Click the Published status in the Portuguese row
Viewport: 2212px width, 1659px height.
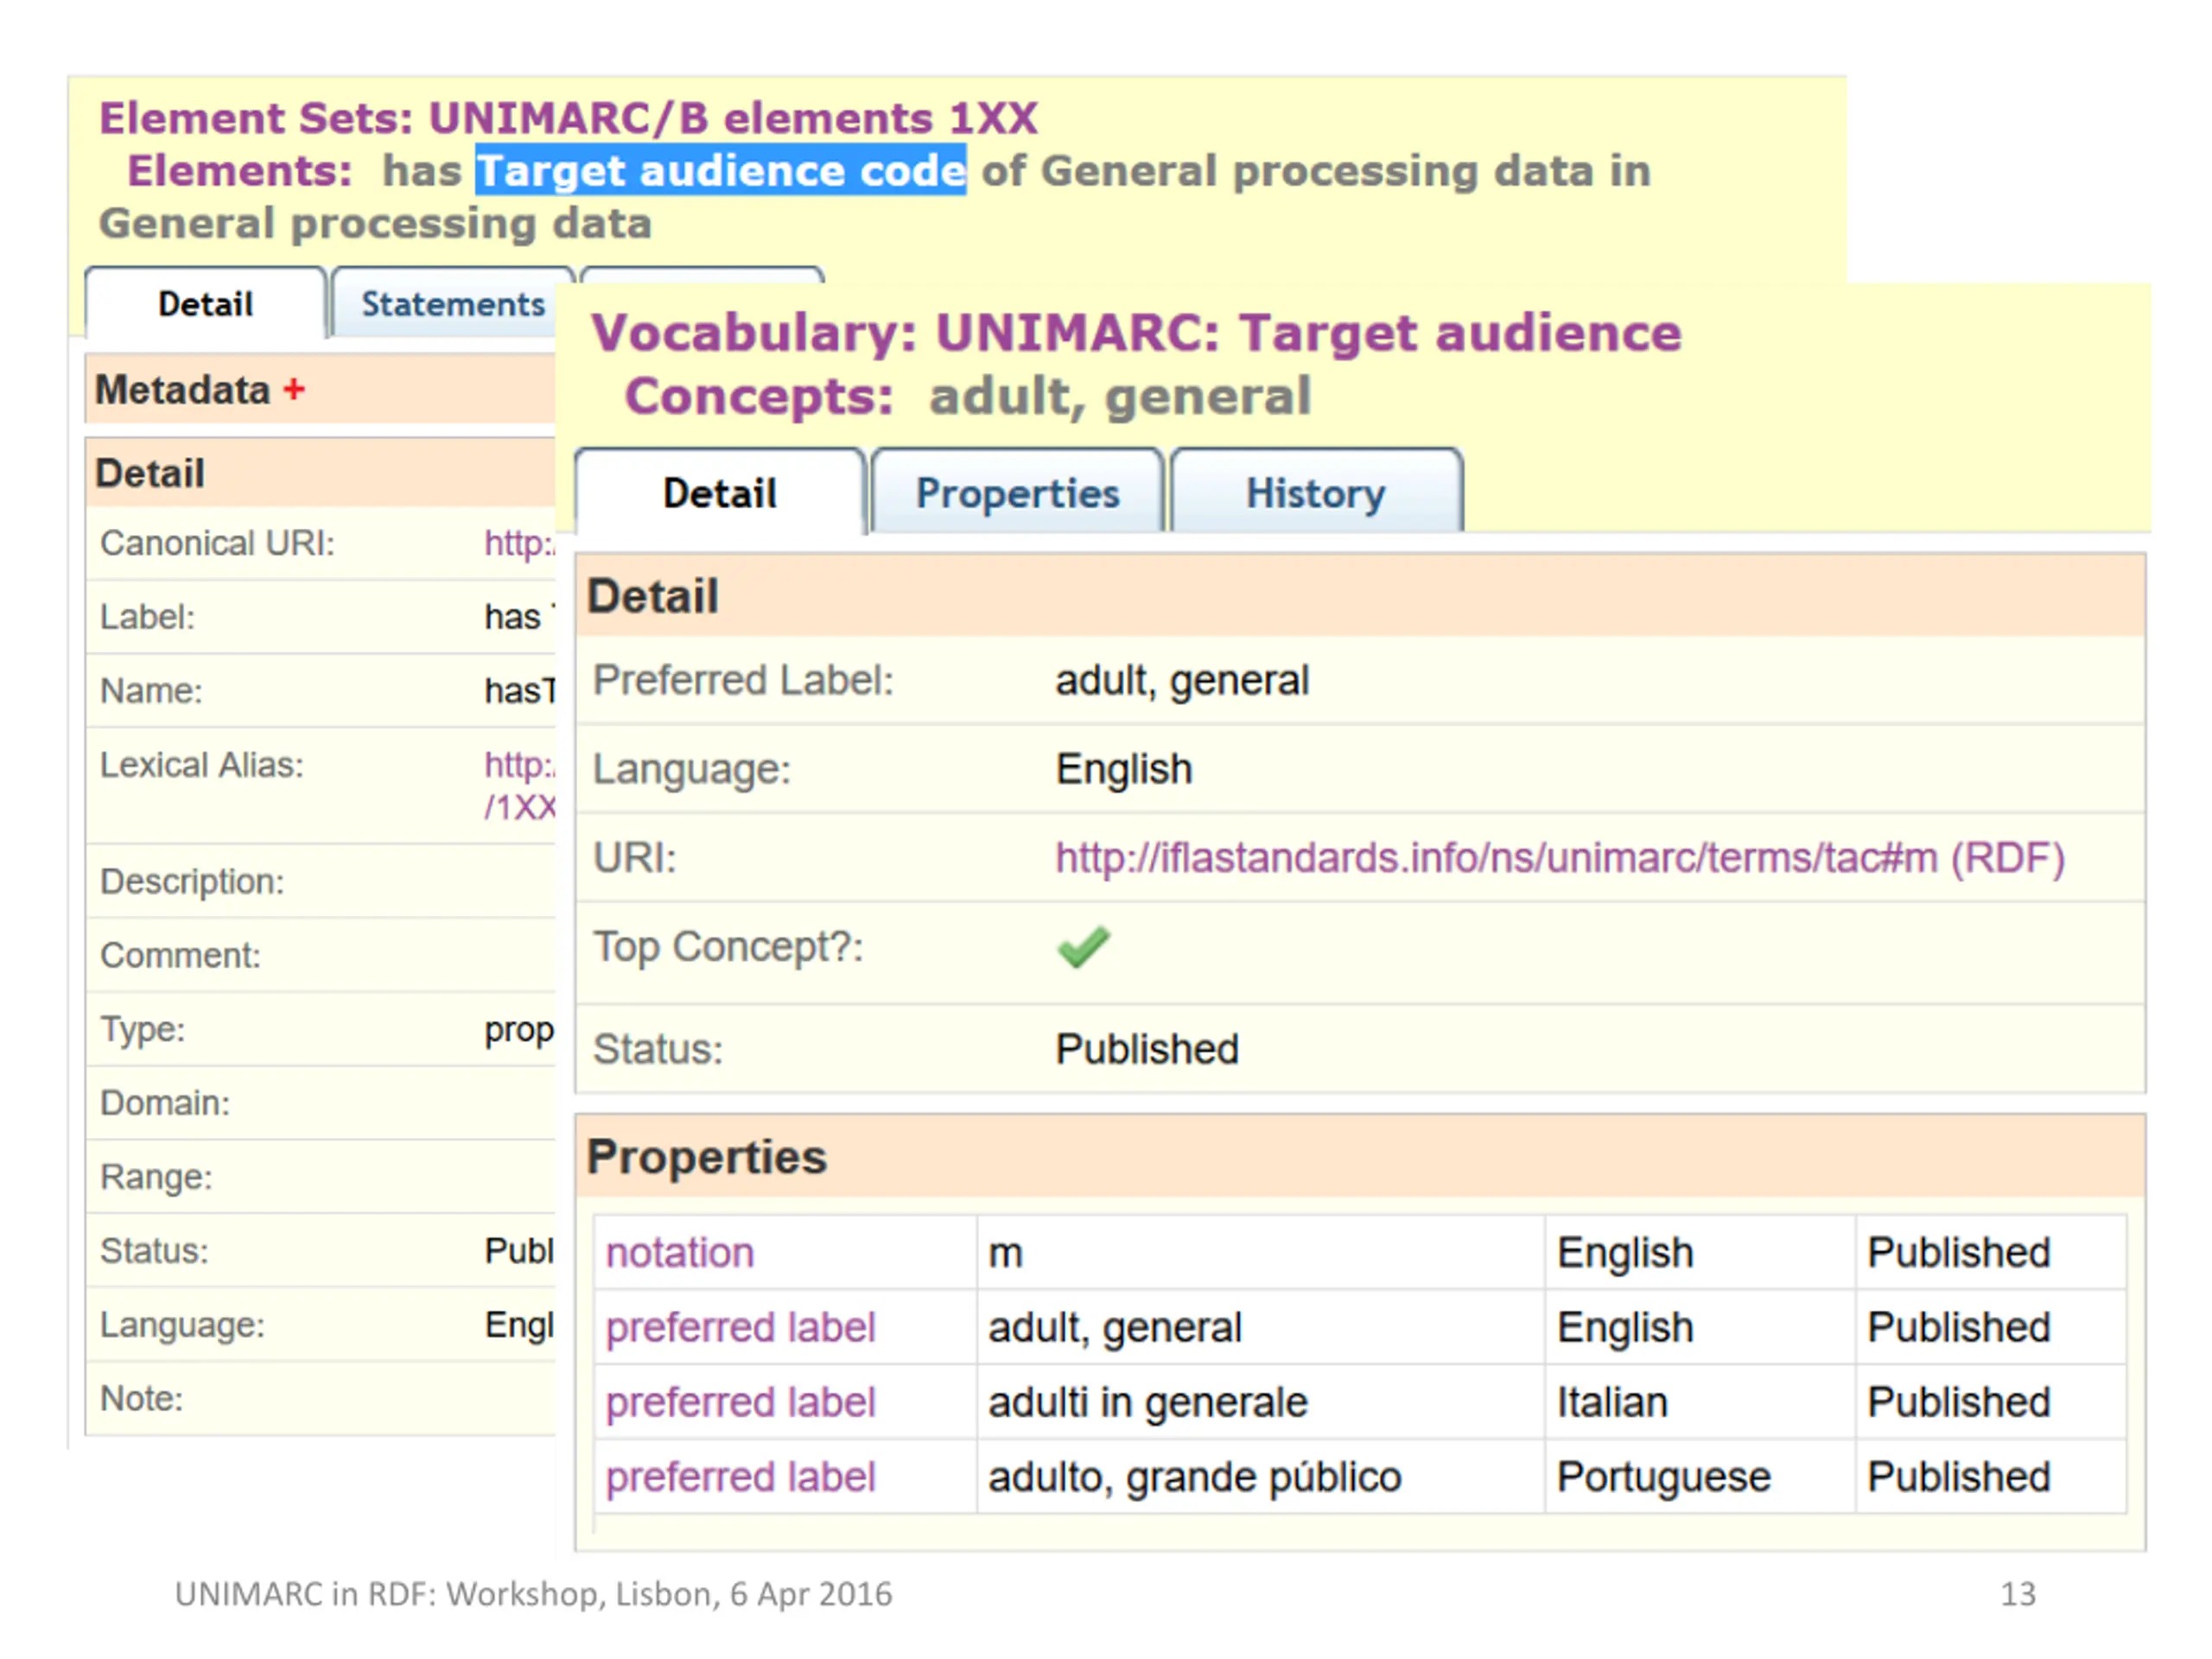[x=1990, y=1478]
